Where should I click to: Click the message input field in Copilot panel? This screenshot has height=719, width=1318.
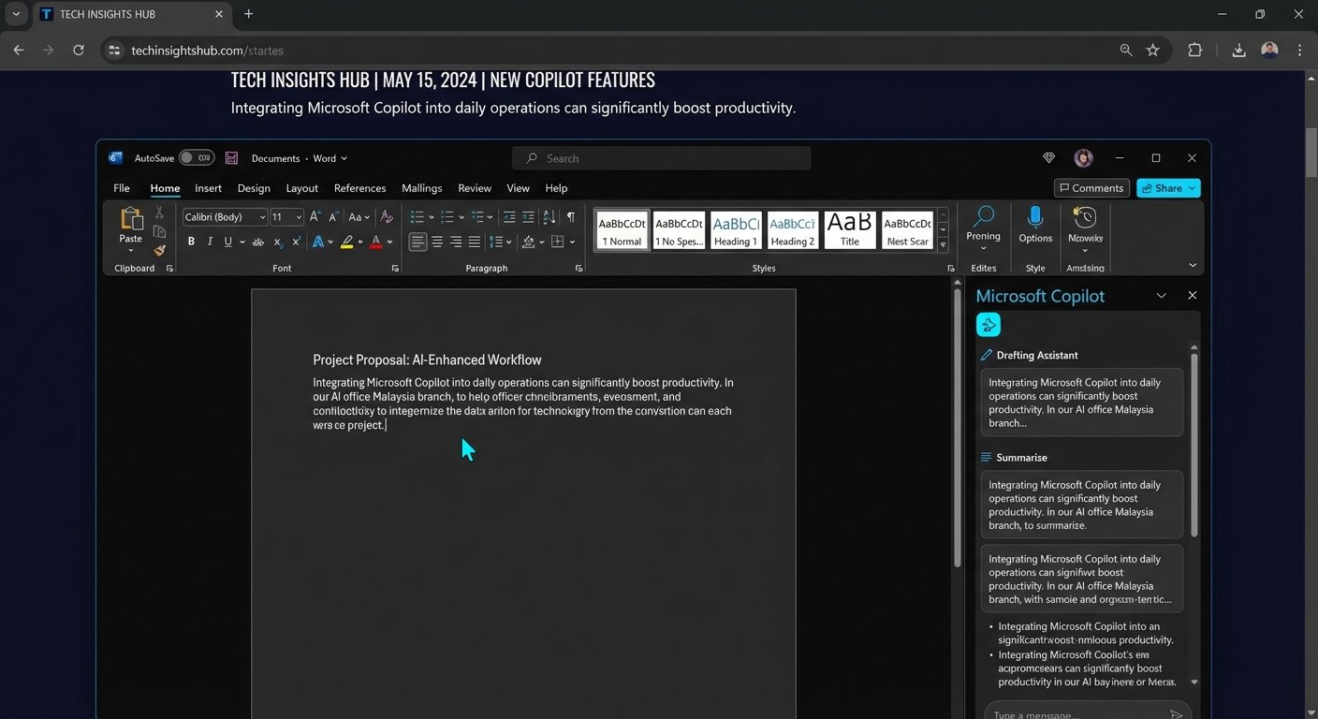point(1075,712)
